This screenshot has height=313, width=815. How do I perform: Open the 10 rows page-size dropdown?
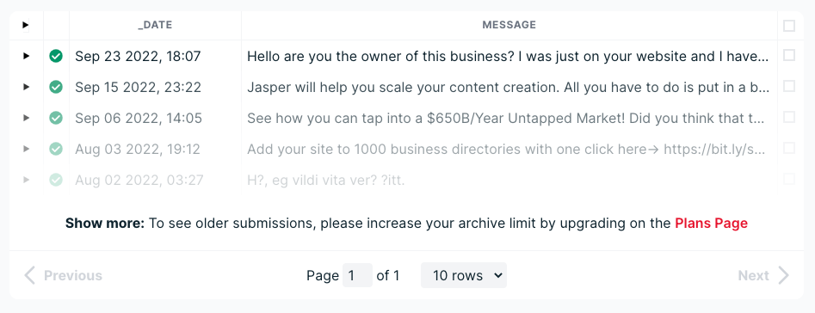coord(464,275)
